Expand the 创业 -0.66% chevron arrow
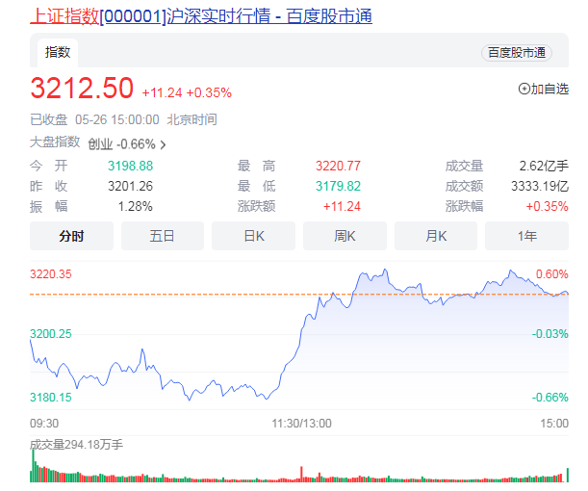This screenshot has width=588, height=491. click(163, 145)
